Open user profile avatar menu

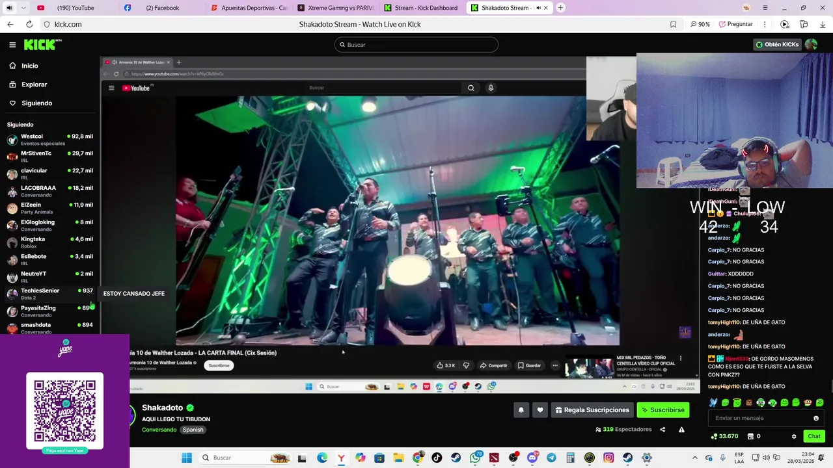point(811,45)
